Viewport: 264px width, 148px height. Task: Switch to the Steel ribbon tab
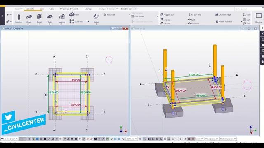19,9
